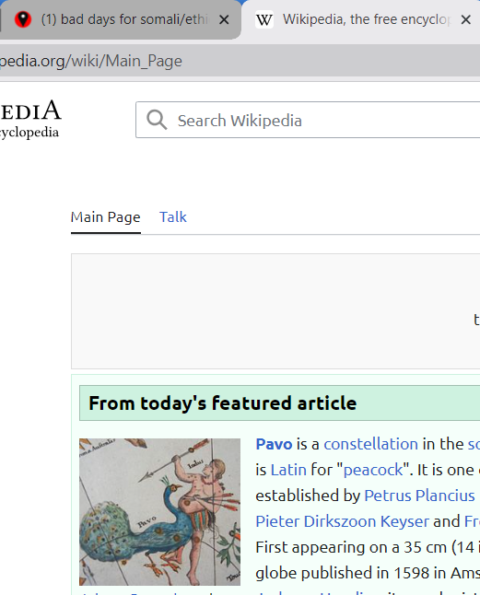The image size is (480, 595).
Task: Click the browser address bar URL
Action: click(x=91, y=61)
